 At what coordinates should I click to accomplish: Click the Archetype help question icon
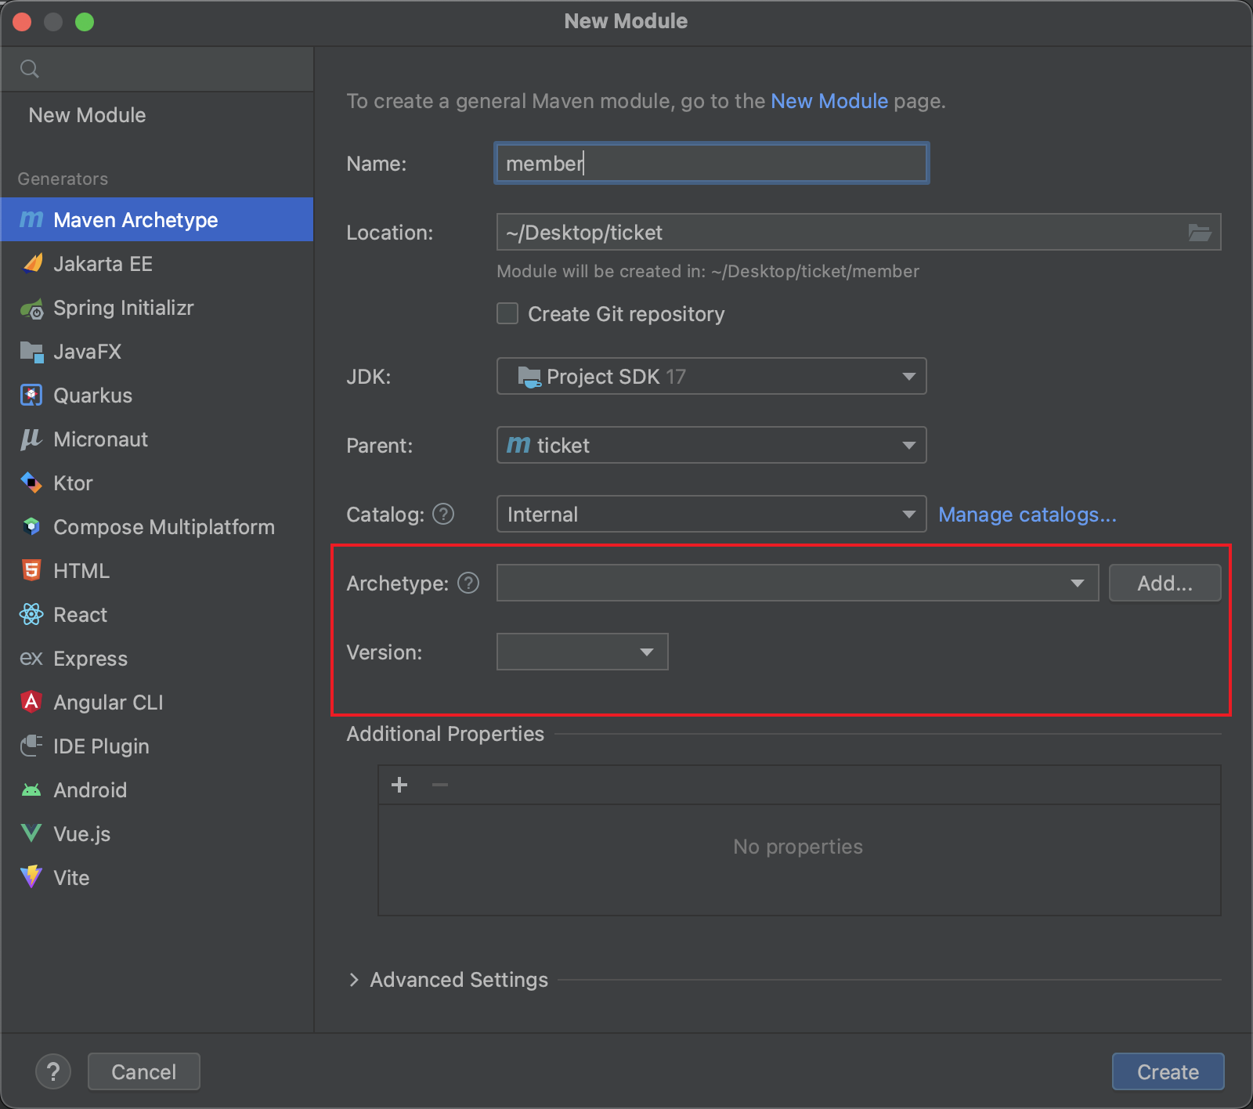coord(468,583)
